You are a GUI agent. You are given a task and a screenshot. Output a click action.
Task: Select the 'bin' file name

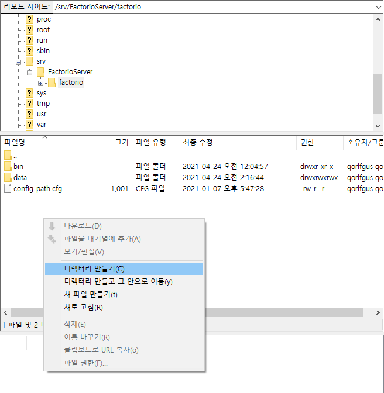pyautogui.click(x=18, y=167)
